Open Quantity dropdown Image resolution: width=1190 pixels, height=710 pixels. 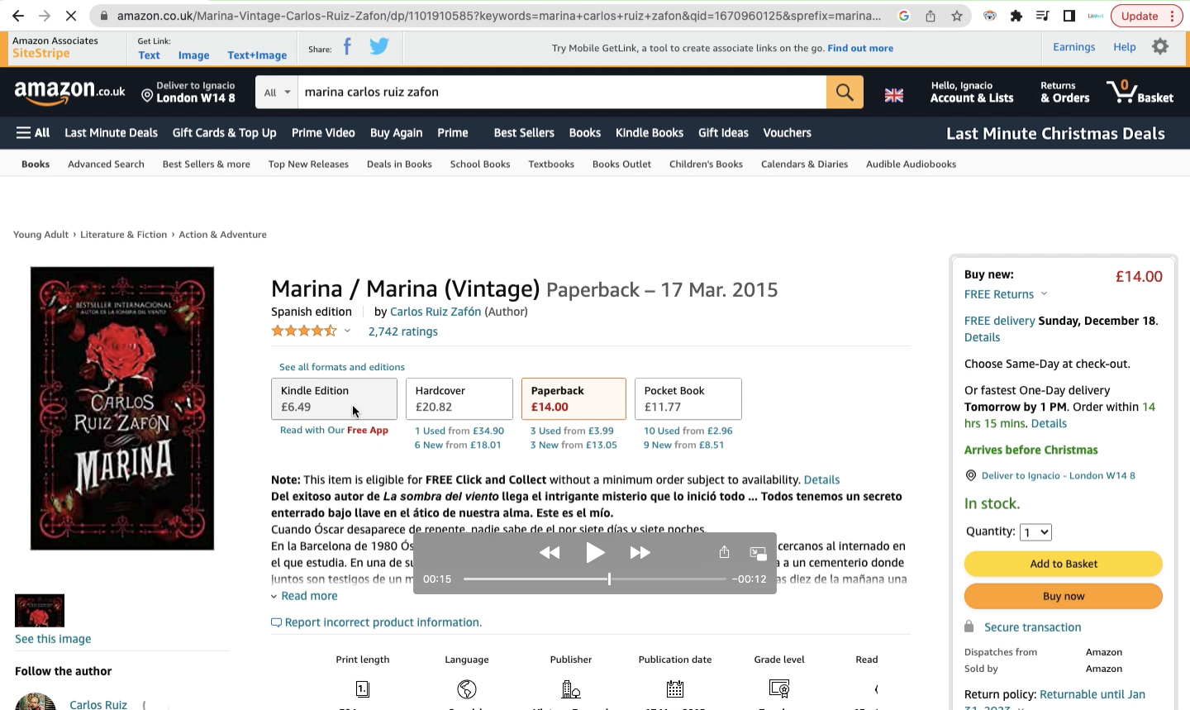point(1035,532)
